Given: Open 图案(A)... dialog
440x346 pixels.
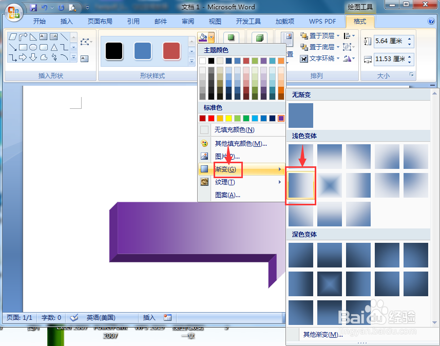Looking at the screenshot, I should click(x=241, y=195).
